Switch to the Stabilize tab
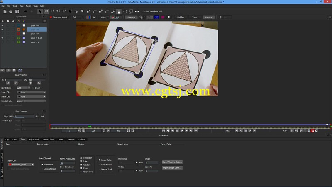This screenshot has height=187, width=332. click(x=82, y=140)
